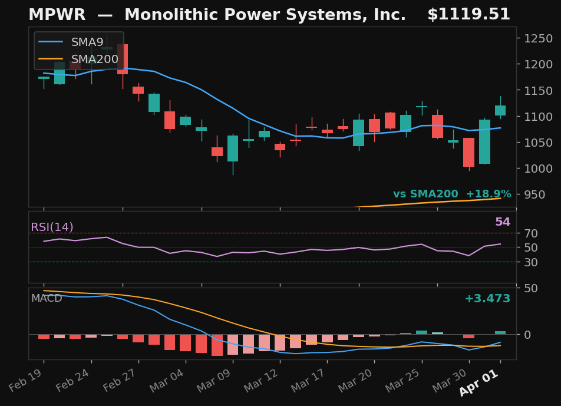Click the Mar 30 date label
Screen dimensions: 561x406
pos(450,380)
